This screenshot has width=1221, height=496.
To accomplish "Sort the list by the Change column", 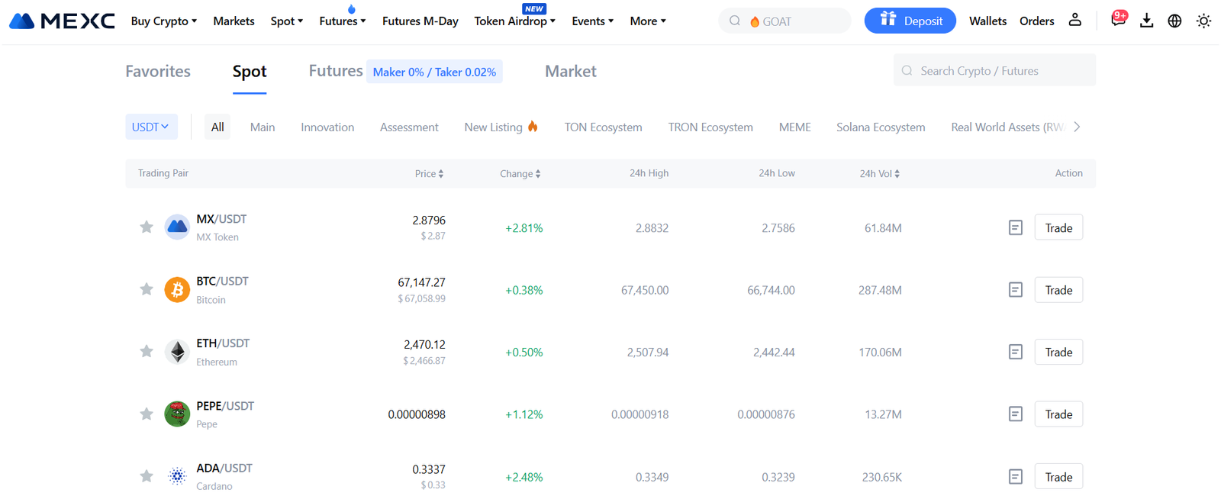I will [x=520, y=174].
